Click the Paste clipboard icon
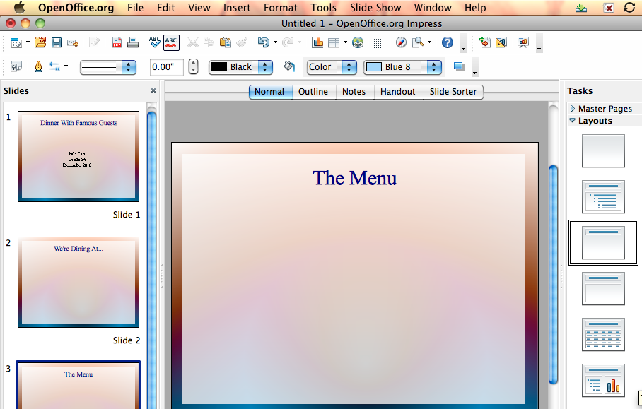This screenshot has width=642, height=409. pyautogui.click(x=225, y=42)
